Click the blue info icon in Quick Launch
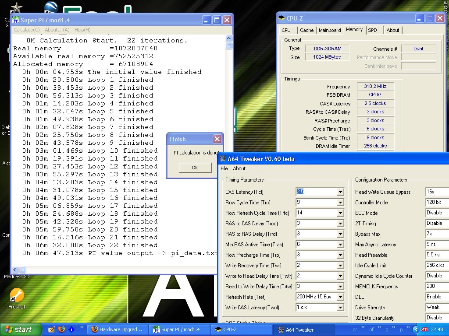 point(71,329)
